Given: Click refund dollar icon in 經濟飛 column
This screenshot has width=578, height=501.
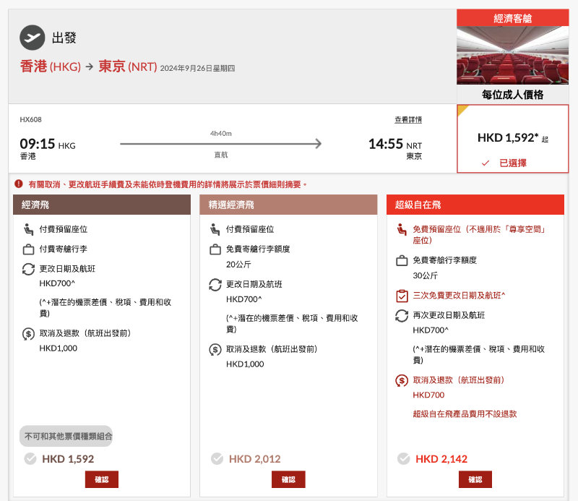Looking at the screenshot, I should point(28,334).
